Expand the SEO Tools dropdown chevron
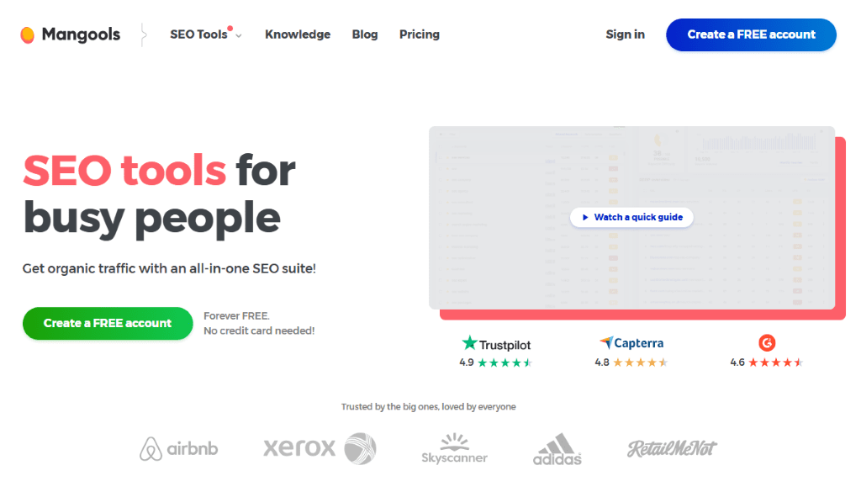 [239, 35]
